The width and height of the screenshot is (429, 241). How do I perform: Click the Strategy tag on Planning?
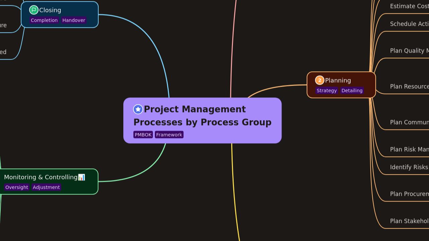(327, 90)
